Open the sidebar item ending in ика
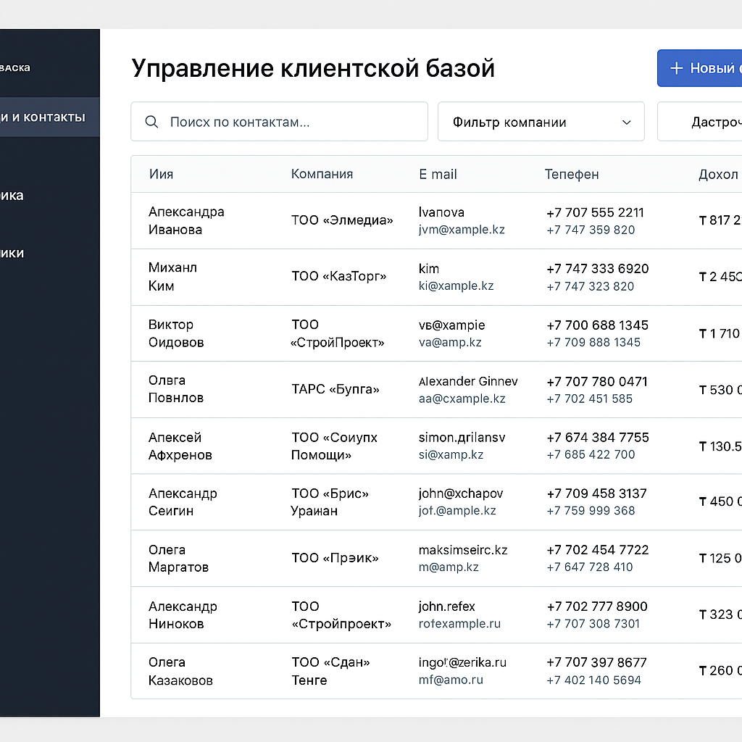 pyautogui.click(x=12, y=195)
